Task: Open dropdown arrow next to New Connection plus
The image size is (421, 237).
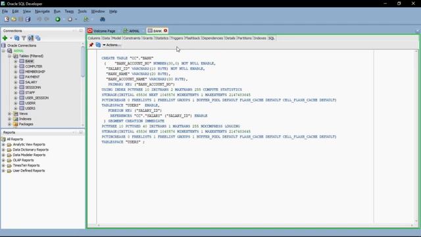Action: pyautogui.click(x=11, y=38)
